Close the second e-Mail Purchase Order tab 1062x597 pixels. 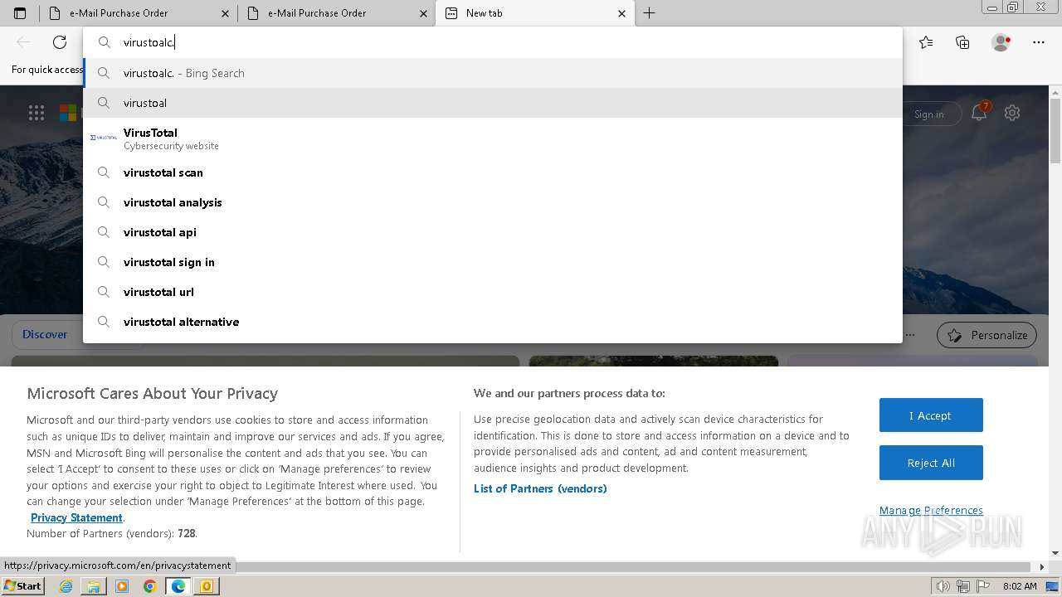tap(424, 13)
